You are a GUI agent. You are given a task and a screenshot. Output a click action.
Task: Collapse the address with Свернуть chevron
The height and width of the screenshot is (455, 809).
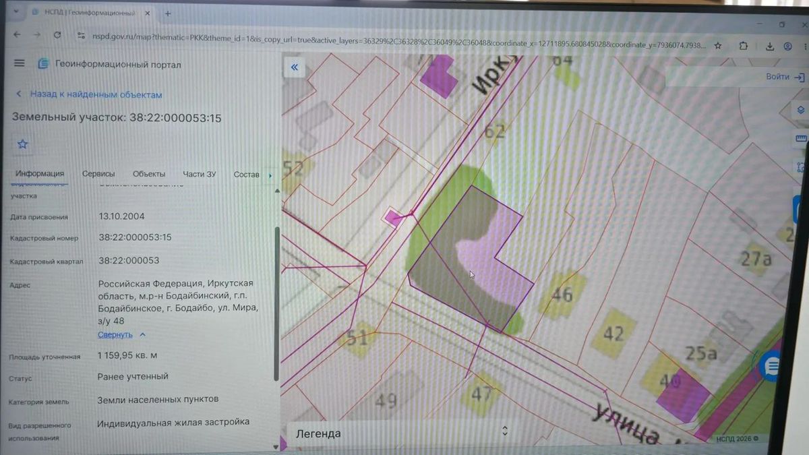[142, 334]
